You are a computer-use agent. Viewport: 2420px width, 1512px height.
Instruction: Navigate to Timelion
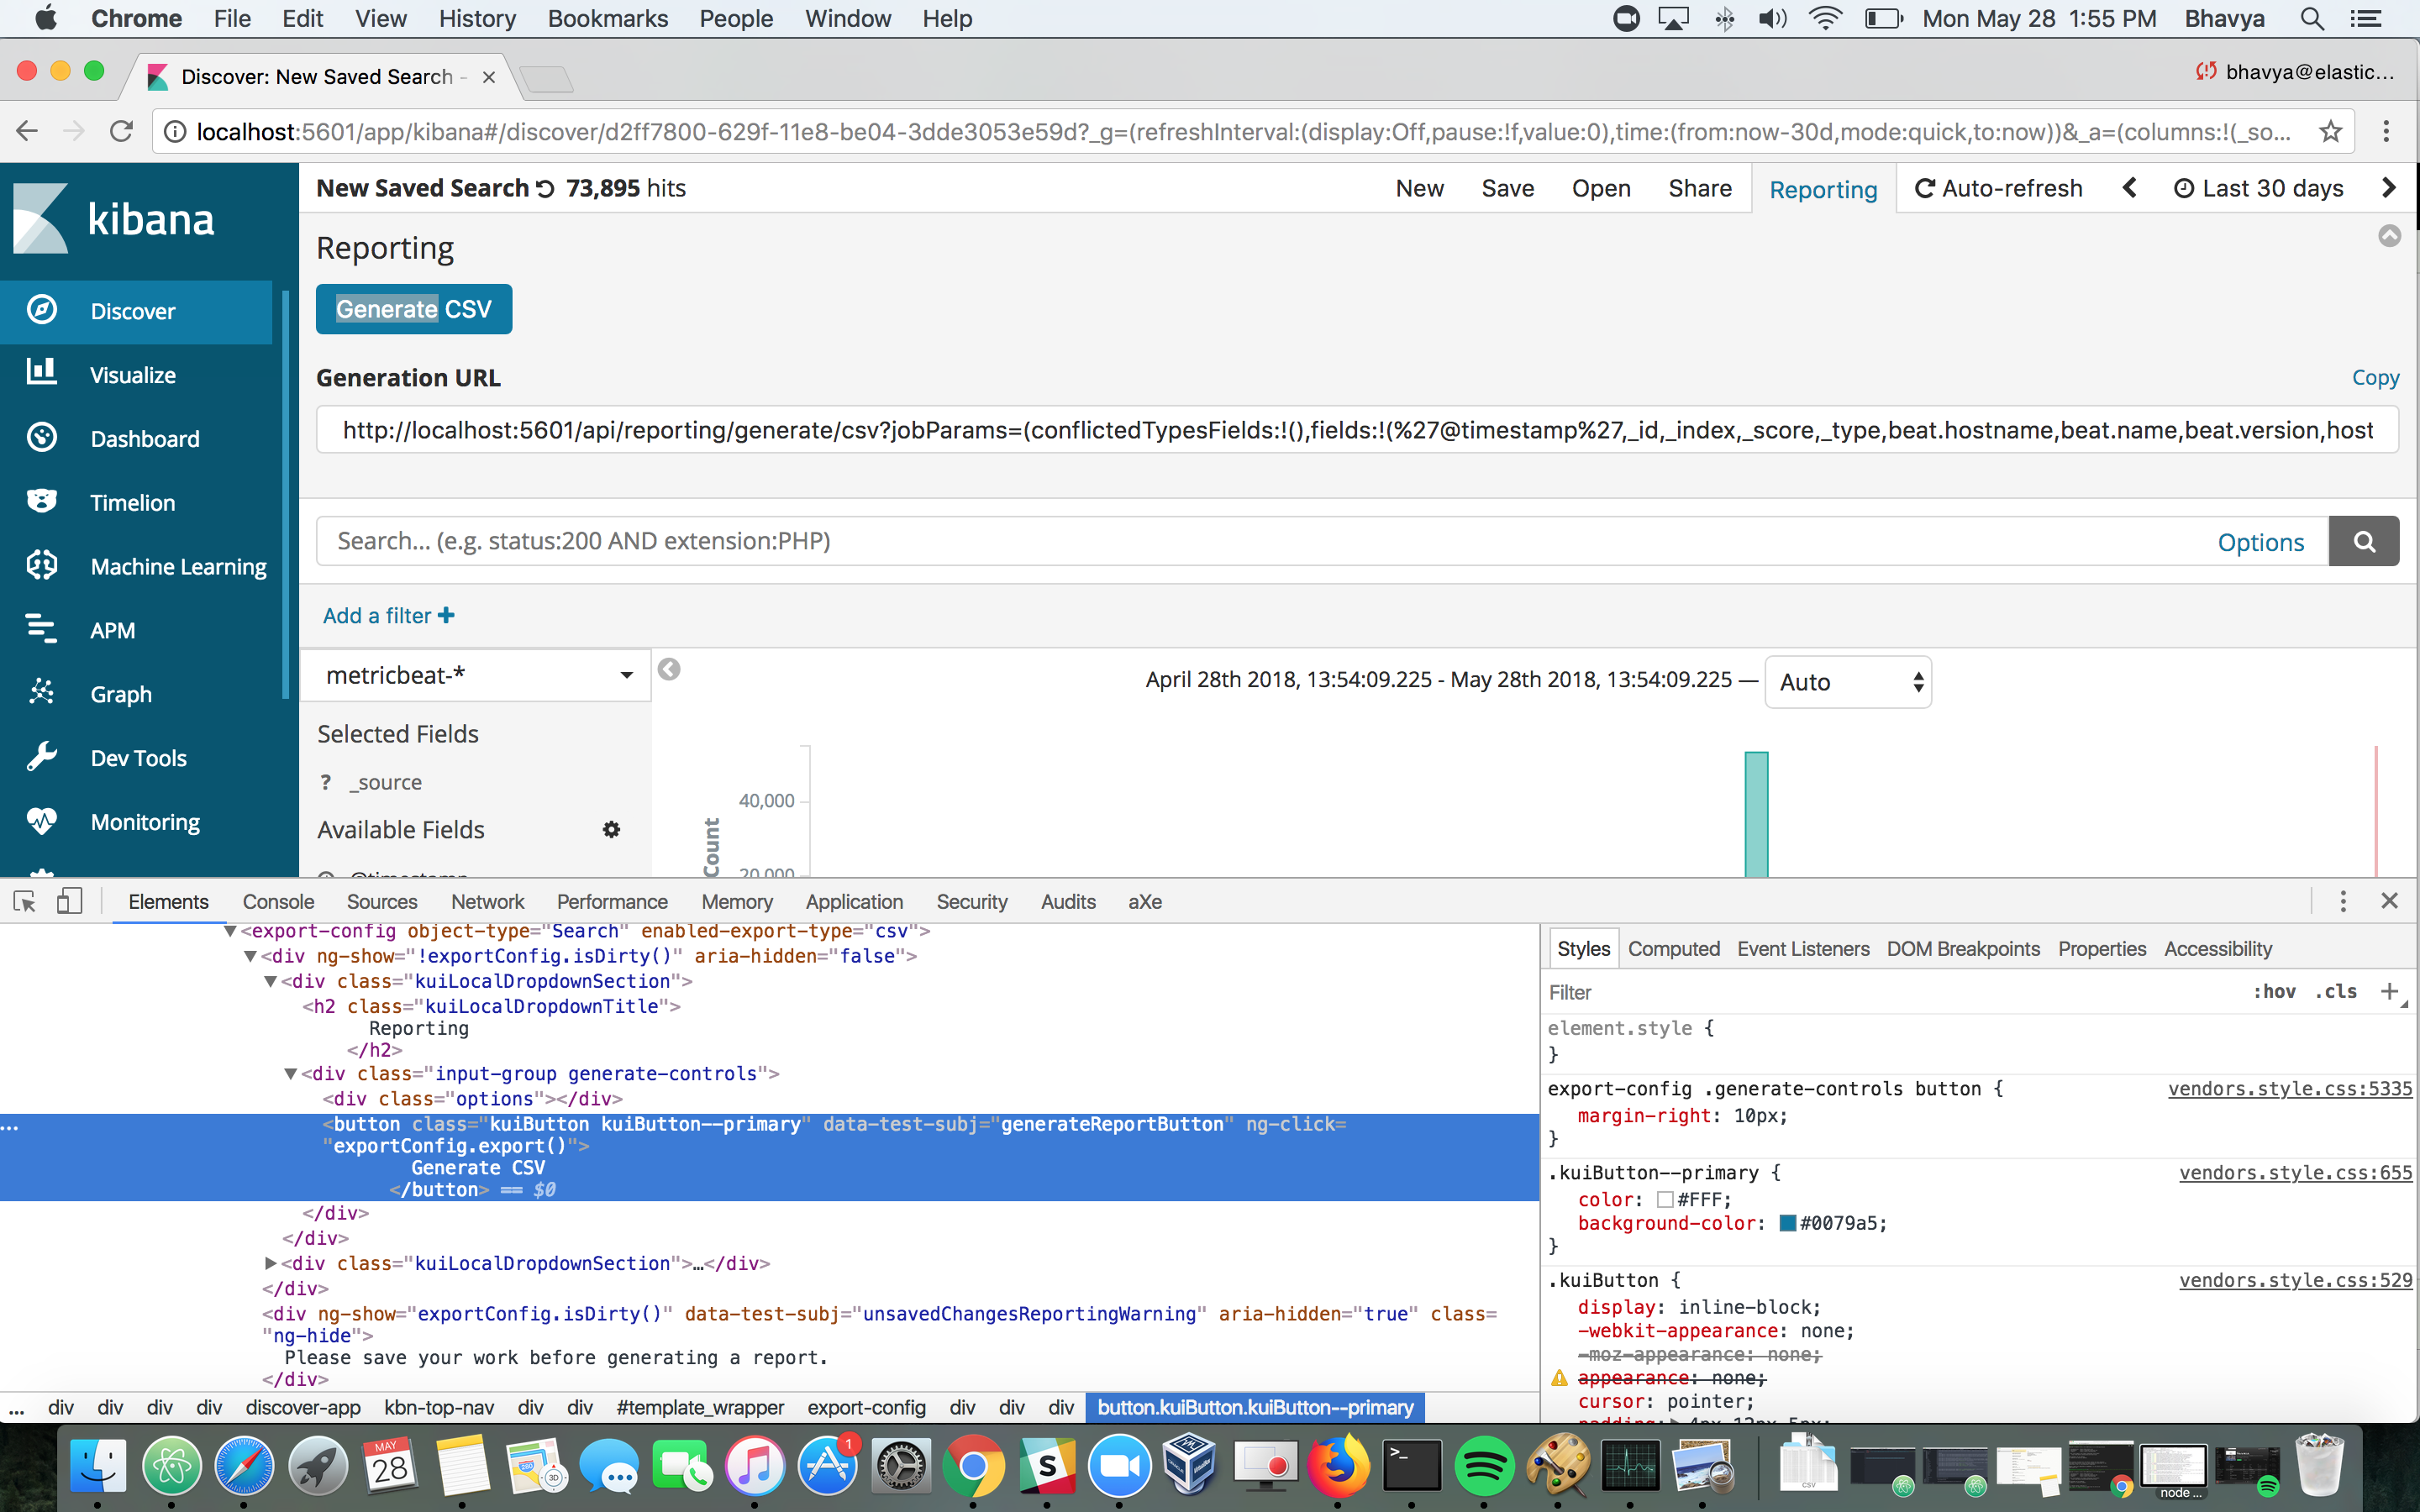[x=130, y=502]
